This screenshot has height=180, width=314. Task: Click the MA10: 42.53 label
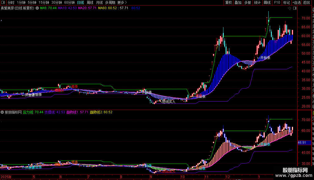(x=67, y=8)
